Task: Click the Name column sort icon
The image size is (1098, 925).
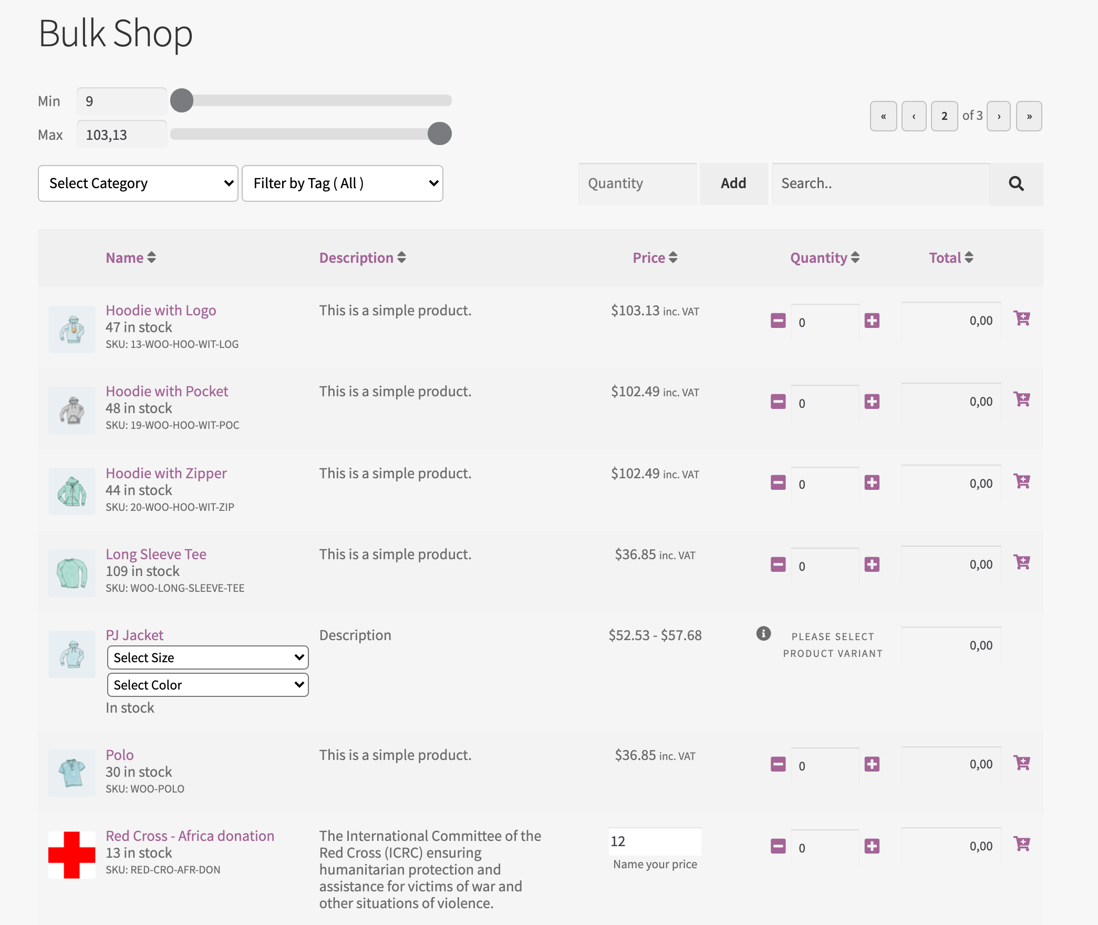Action: coord(151,258)
